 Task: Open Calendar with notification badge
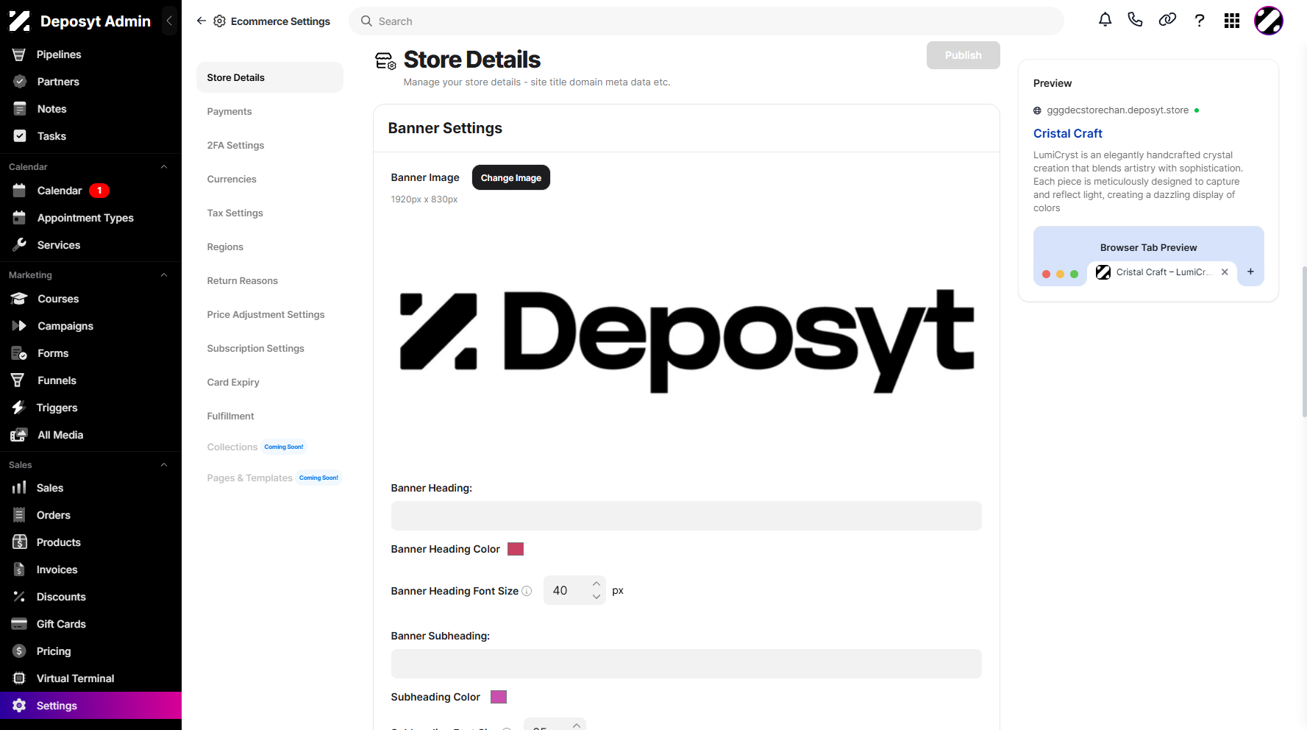[60, 191]
